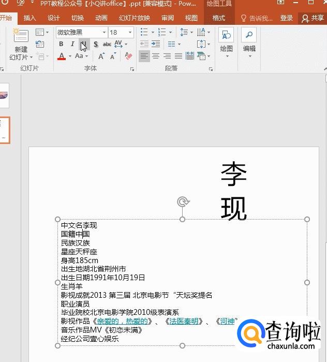
Task: Apply strikethrough to selected text
Action: click(x=107, y=45)
